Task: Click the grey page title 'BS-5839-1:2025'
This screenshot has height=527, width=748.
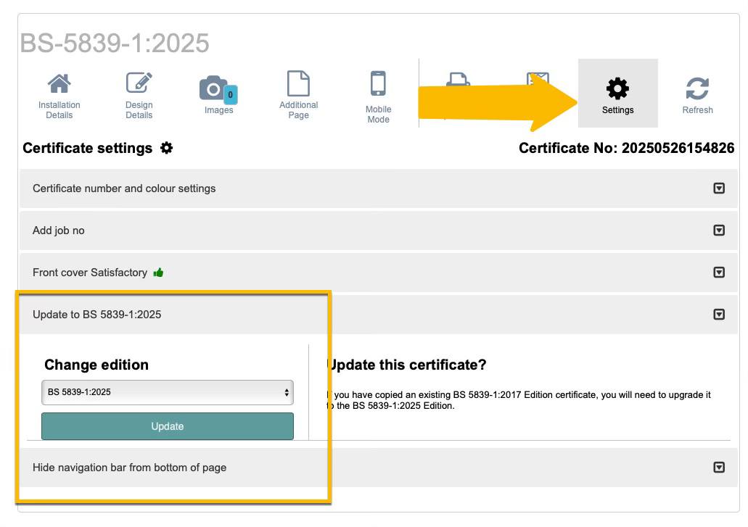Action: 115,43
